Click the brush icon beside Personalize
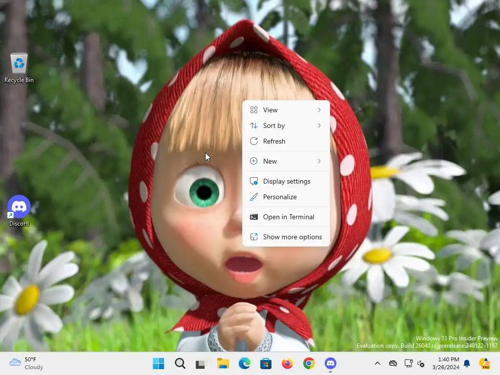Screen dimensions: 500x375 [x=254, y=197]
